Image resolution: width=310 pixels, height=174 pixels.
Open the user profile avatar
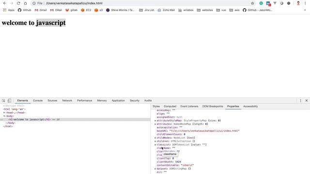click(298, 3)
